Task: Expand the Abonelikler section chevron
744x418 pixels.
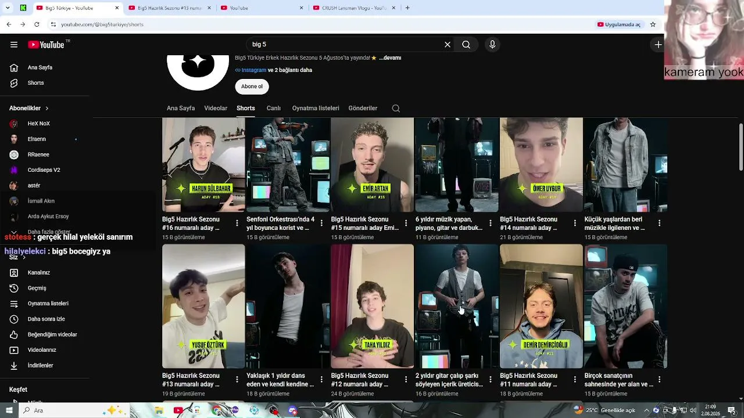Action: tap(46, 109)
